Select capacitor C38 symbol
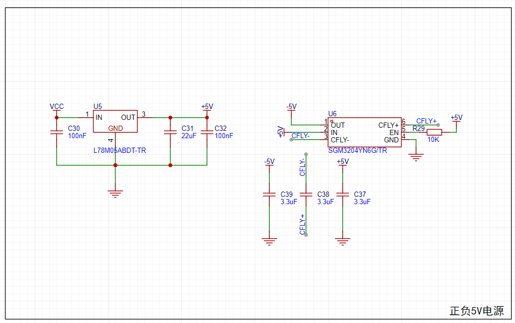Screen dimensions: 515x323 [306, 194]
